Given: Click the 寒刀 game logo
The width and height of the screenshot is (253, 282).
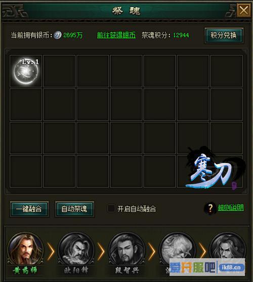Looking at the screenshot, I should click(x=214, y=169).
